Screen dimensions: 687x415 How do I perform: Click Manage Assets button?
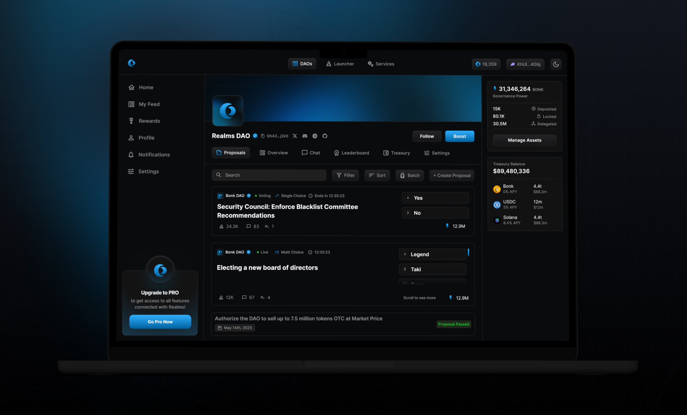(525, 140)
